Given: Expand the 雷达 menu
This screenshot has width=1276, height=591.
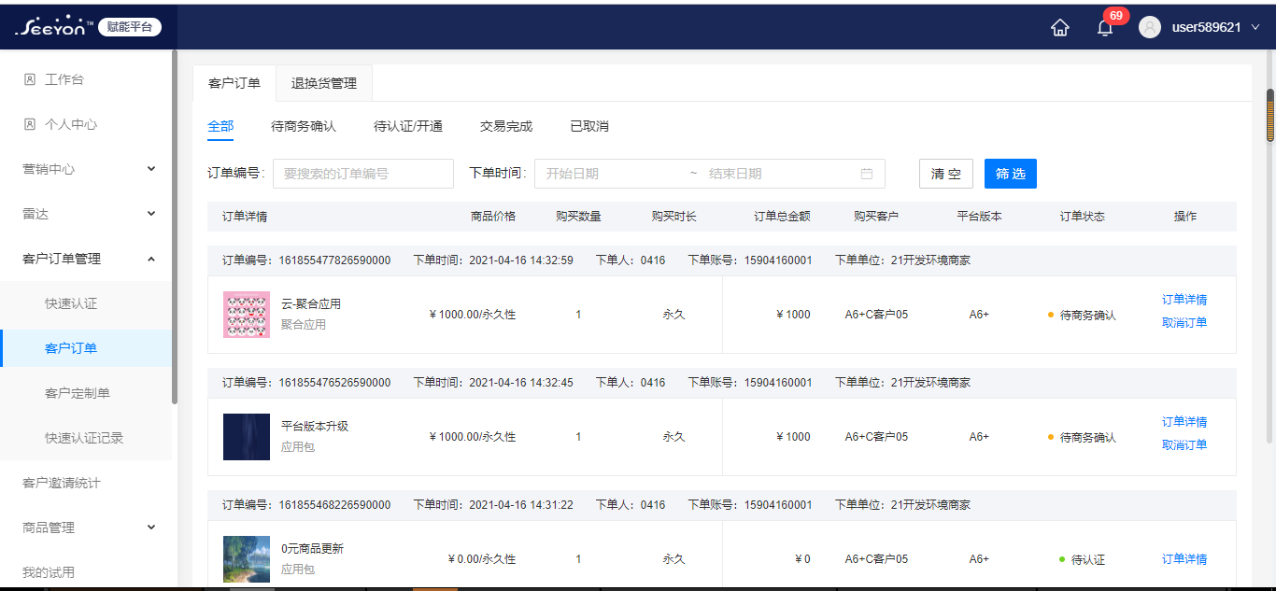Looking at the screenshot, I should point(151,214).
